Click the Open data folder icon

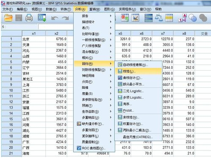[8, 18]
